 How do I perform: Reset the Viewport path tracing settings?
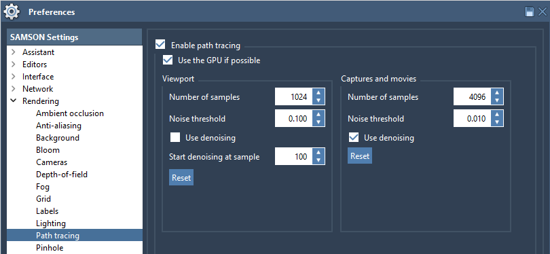(181, 177)
